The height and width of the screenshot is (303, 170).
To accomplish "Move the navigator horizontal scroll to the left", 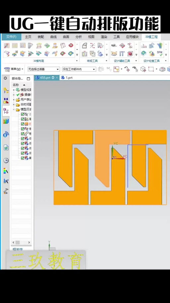I will coord(14,242).
